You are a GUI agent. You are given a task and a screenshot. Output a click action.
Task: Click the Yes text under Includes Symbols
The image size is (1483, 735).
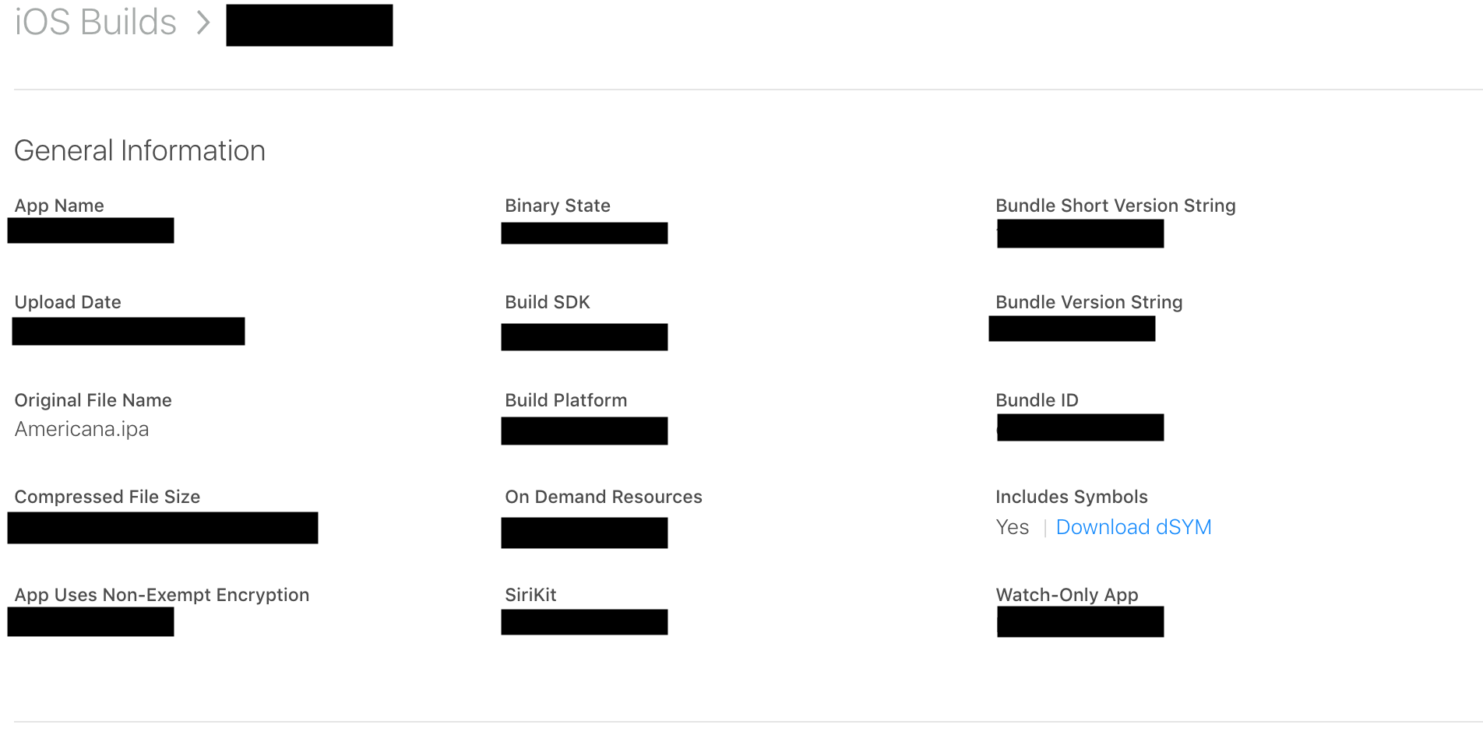click(1012, 527)
